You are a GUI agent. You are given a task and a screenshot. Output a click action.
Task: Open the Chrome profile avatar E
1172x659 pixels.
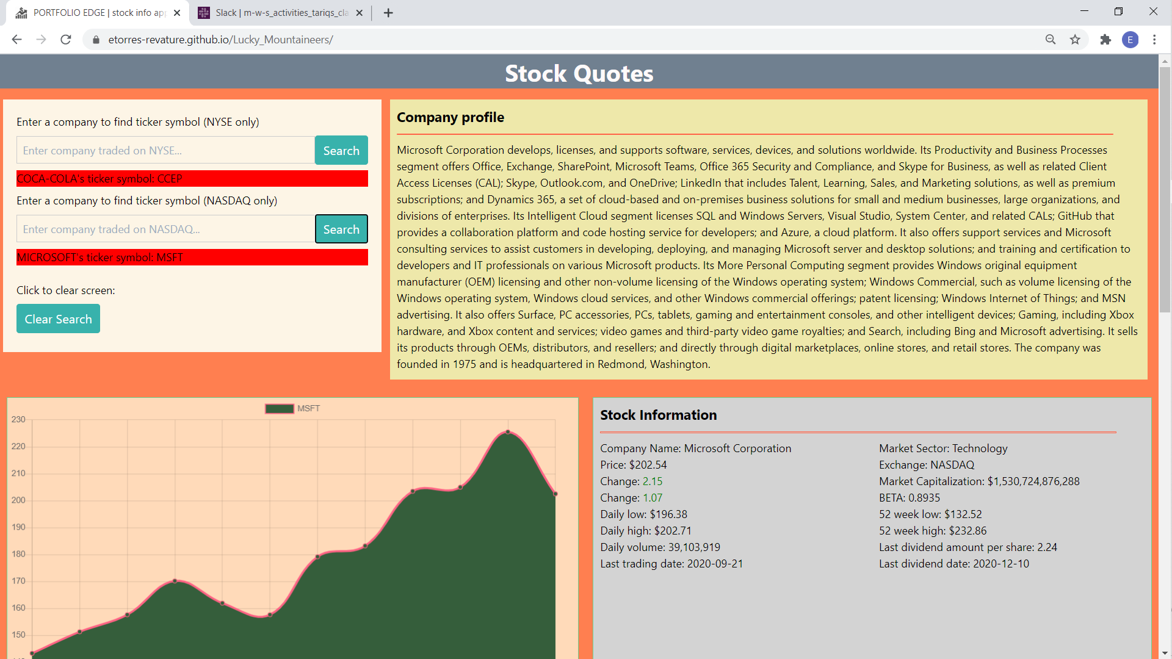[x=1130, y=40]
